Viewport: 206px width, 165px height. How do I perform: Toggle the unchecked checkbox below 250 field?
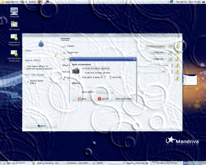click(171, 78)
